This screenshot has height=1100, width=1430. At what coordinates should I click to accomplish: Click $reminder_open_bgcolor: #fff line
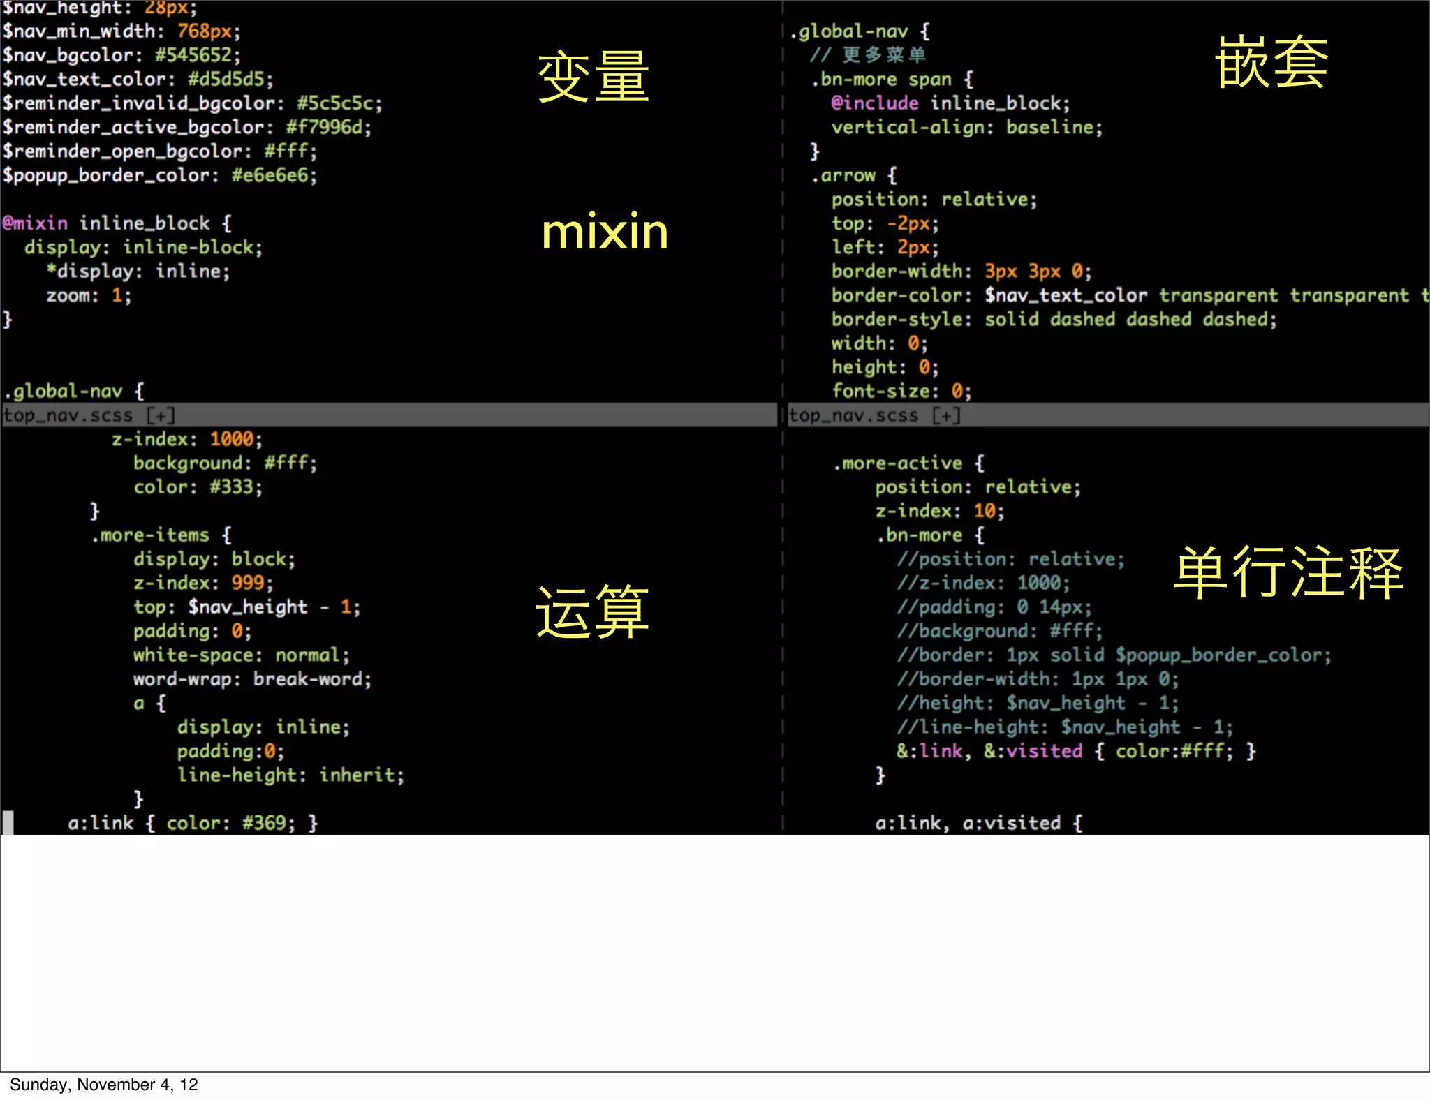point(160,151)
